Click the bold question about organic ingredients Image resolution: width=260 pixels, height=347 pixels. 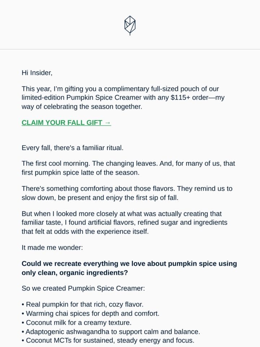[129, 268]
